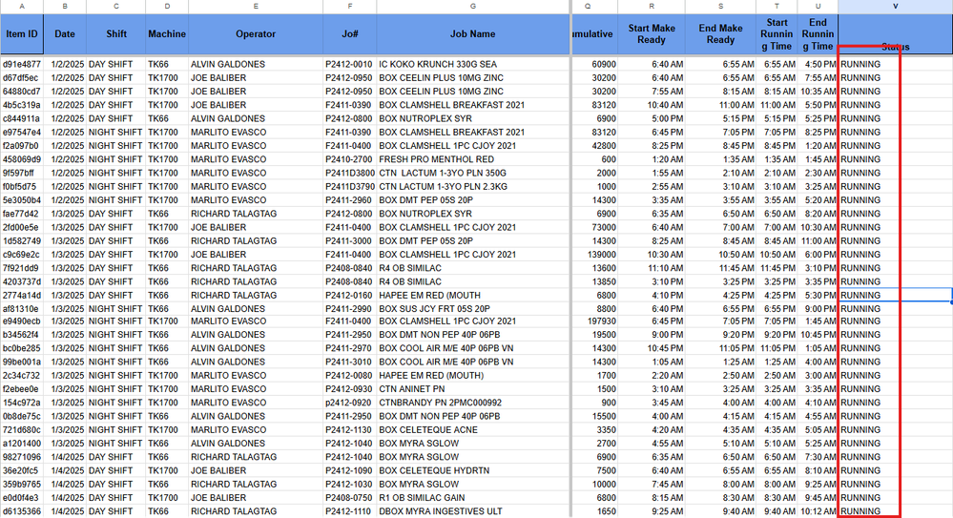Click the 'Start Make Ready' header cell
This screenshot has height=518, width=953.
pyautogui.click(x=652, y=34)
